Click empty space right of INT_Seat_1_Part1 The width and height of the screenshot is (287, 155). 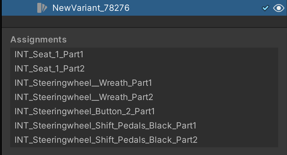182,54
